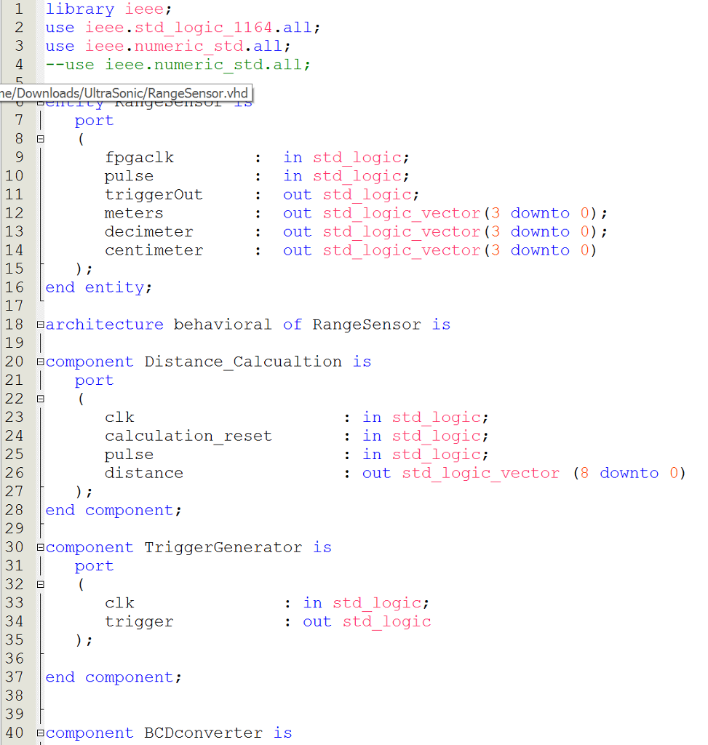Click the fpgaclk port name

click(140, 156)
